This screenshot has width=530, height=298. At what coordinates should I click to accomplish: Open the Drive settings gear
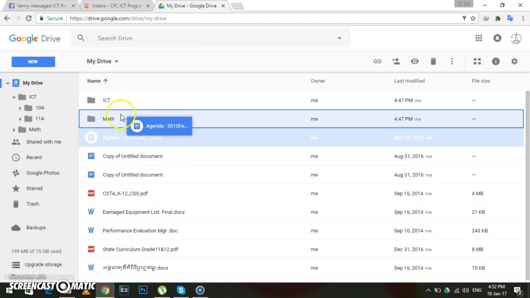pyautogui.click(x=514, y=61)
